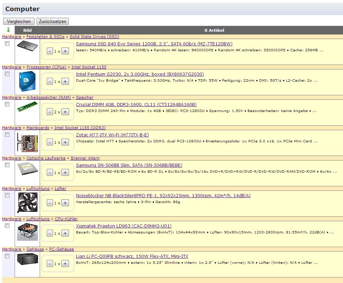343x283 pixels.
Task: Increase Noiseblocker fan quantity
Action: [x=65, y=203]
